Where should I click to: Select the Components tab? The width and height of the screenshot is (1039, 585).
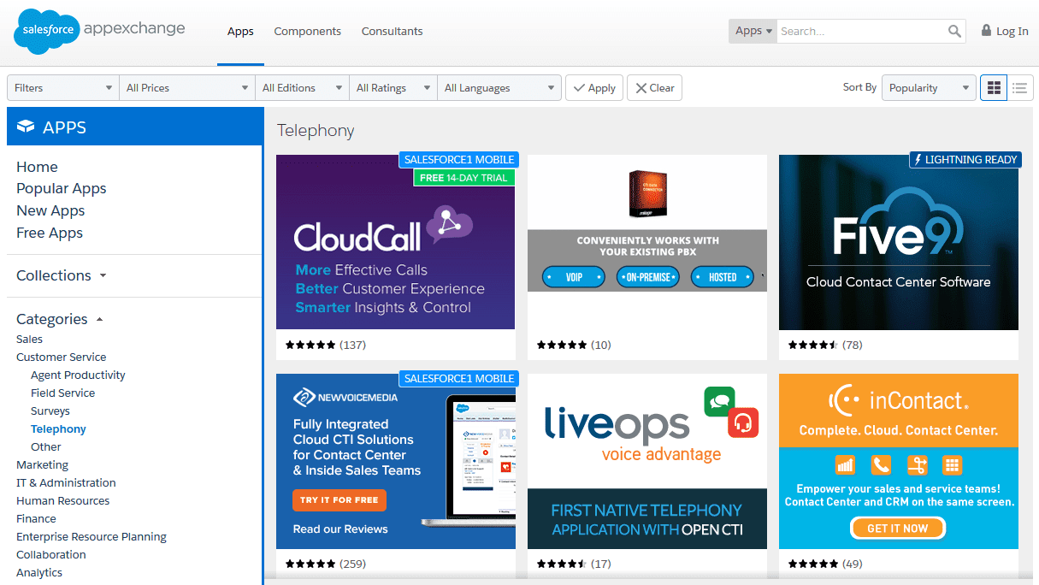point(307,31)
